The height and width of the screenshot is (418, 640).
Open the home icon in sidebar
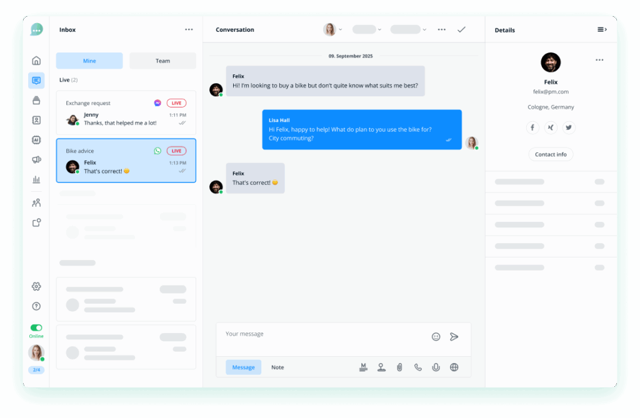(36, 61)
